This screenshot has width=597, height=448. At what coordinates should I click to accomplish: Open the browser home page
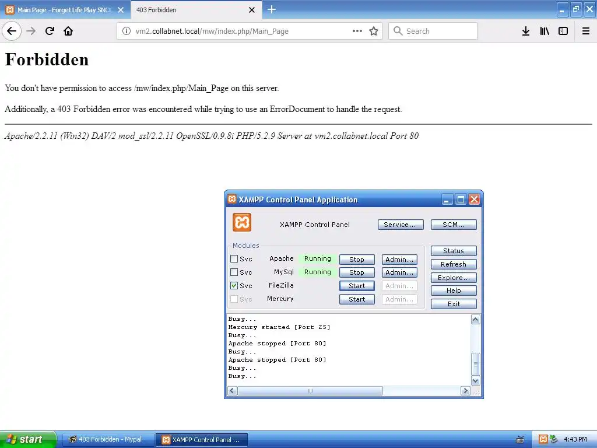point(68,31)
